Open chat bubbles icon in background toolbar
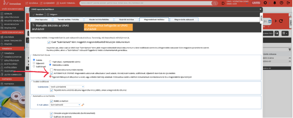Screen dimensions: 293x118 (277, 33)
